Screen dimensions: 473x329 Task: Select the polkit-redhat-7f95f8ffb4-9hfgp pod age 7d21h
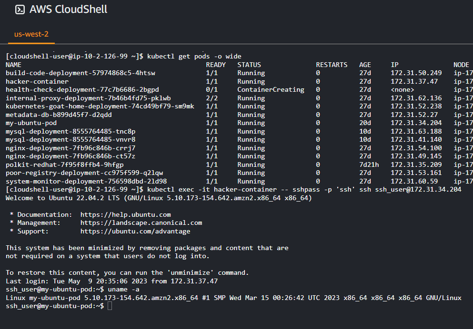point(369,164)
